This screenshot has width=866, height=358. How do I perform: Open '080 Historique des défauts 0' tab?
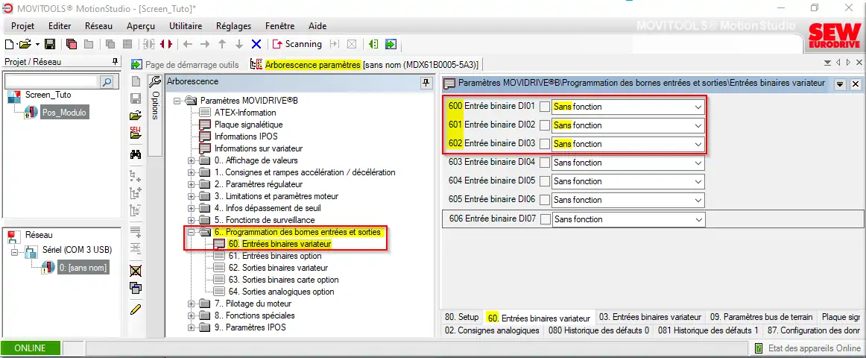(x=599, y=330)
